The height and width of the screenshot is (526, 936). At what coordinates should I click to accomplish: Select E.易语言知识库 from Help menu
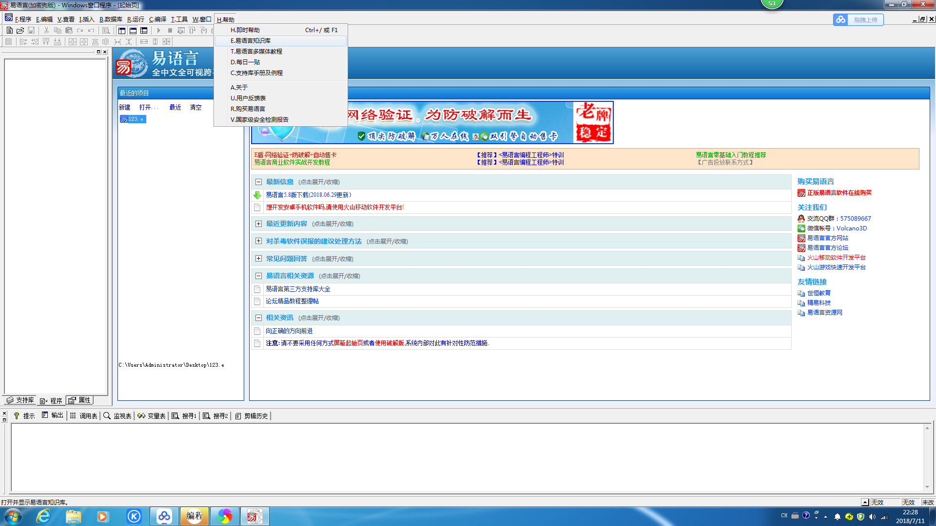tap(281, 41)
